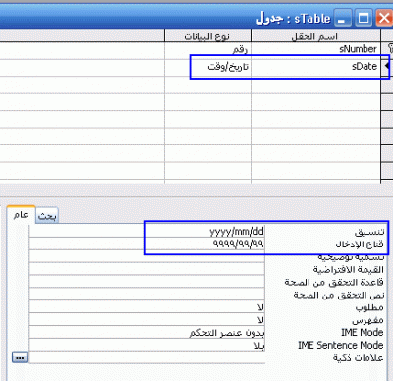The height and width of the screenshot is (381, 393).
Task: Click the IME Sentence Mode value بلا
Action: 146,345
